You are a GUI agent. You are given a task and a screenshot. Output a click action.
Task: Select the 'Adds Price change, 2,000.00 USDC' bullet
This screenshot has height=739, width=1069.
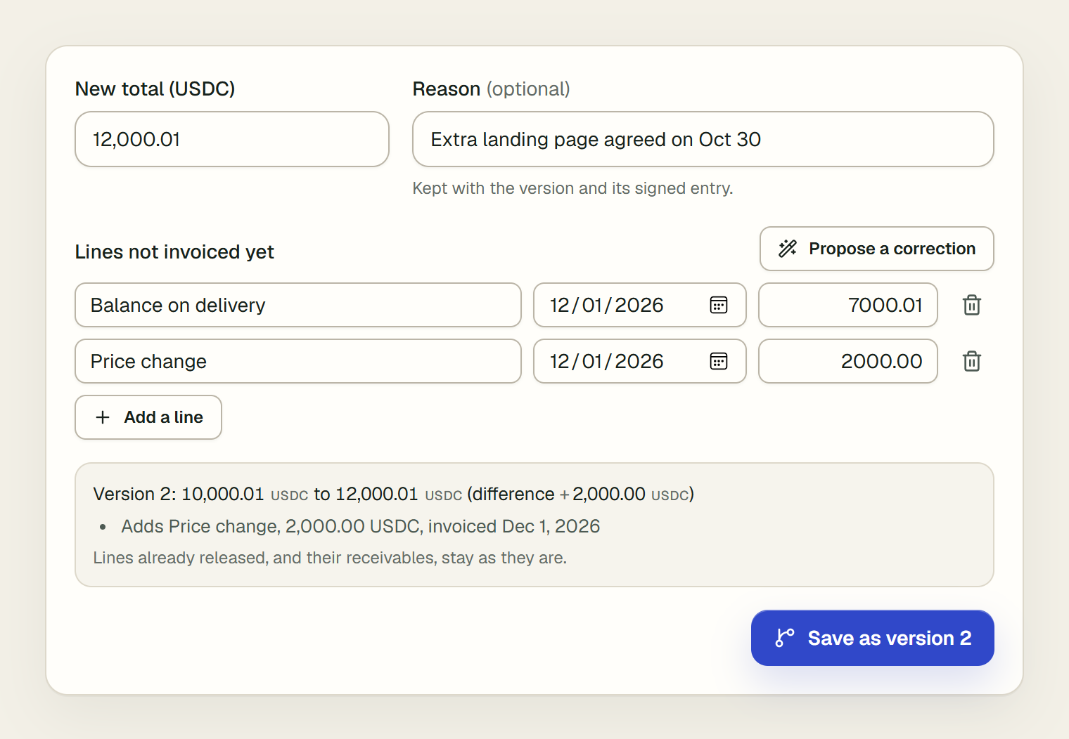[x=360, y=526]
